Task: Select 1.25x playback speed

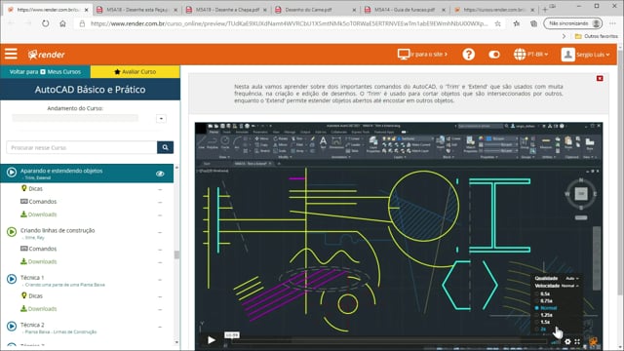Action: point(546,315)
